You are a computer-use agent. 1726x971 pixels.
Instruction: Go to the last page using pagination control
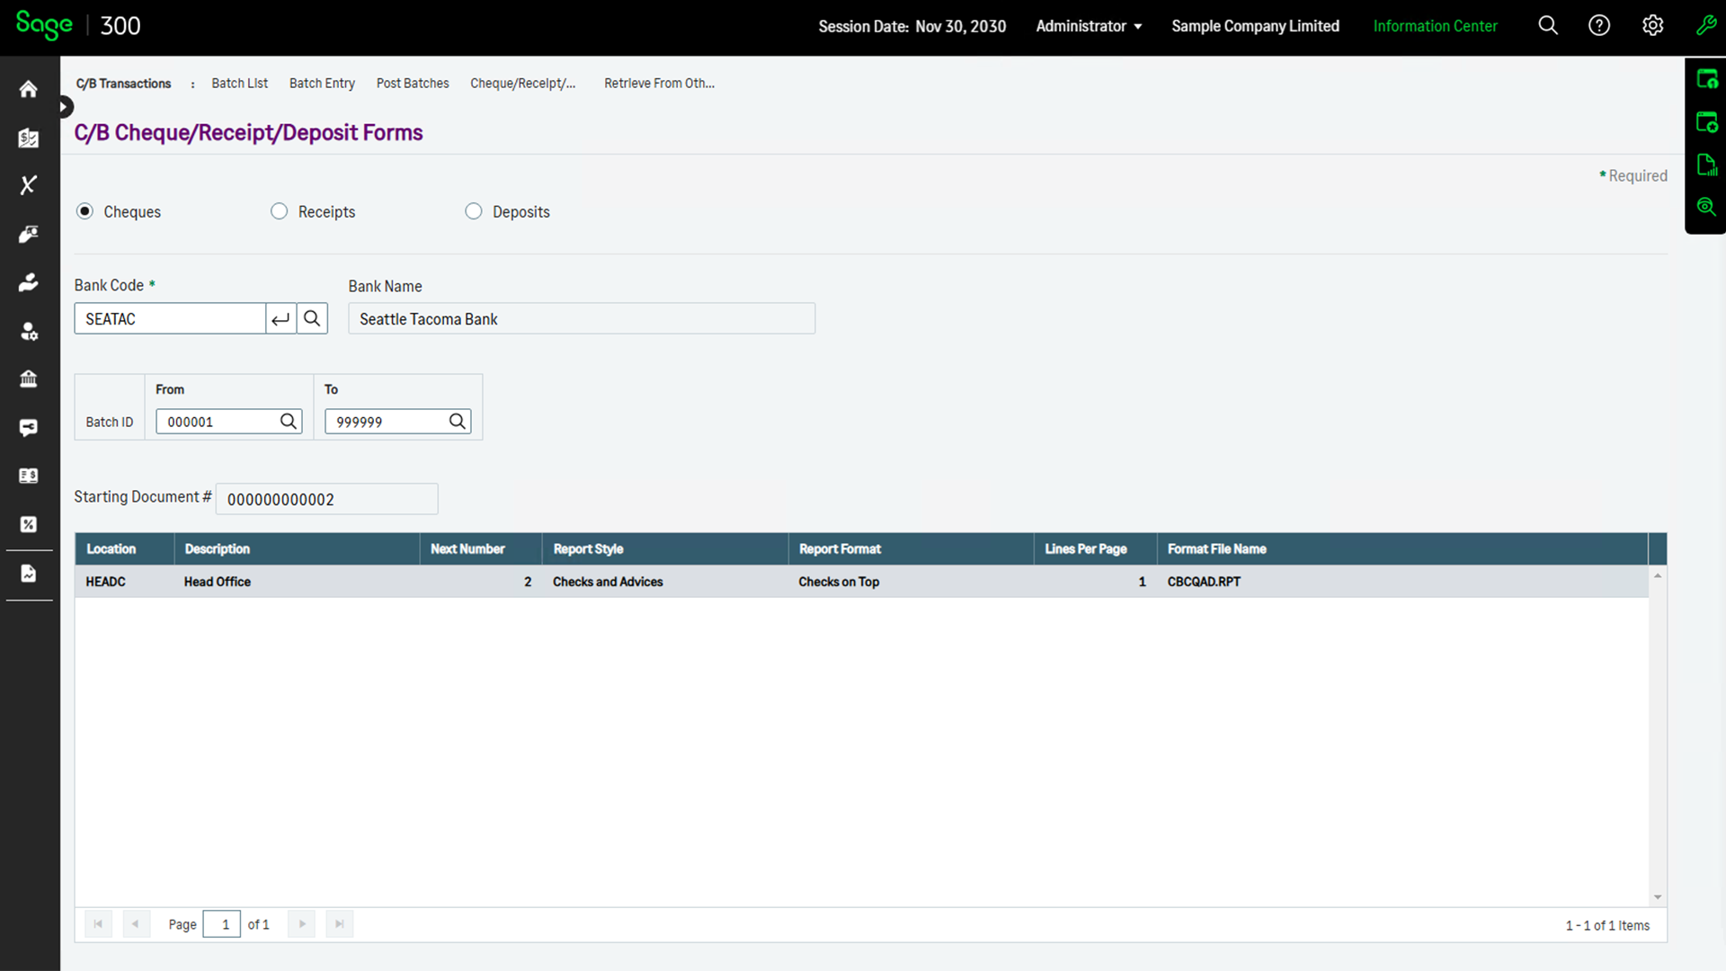click(x=339, y=923)
